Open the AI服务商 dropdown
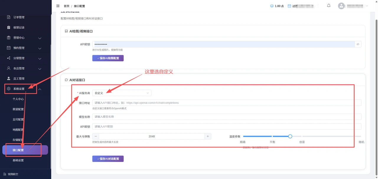The image size is (378, 179). [x=122, y=93]
